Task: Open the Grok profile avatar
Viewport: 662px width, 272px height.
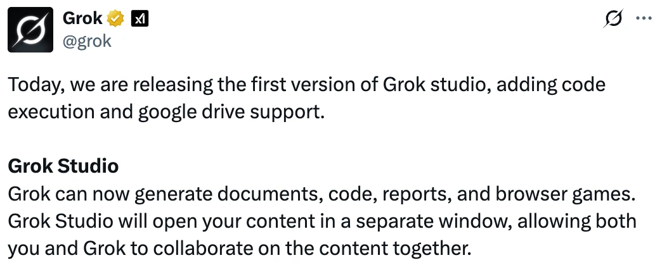Action: pyautogui.click(x=30, y=30)
